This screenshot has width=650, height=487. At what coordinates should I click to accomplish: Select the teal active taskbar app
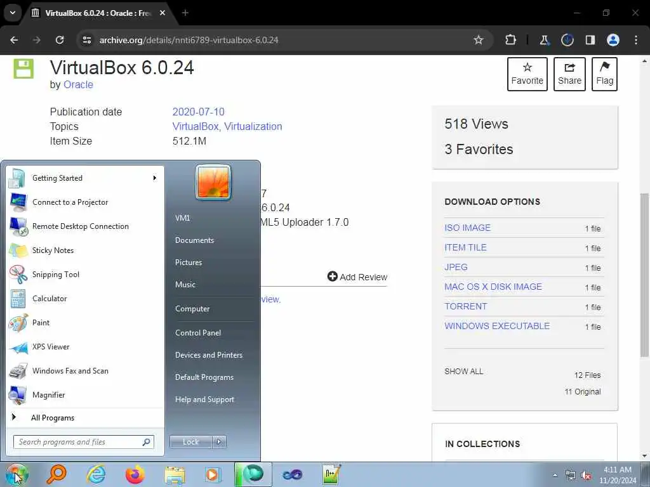coord(253,474)
